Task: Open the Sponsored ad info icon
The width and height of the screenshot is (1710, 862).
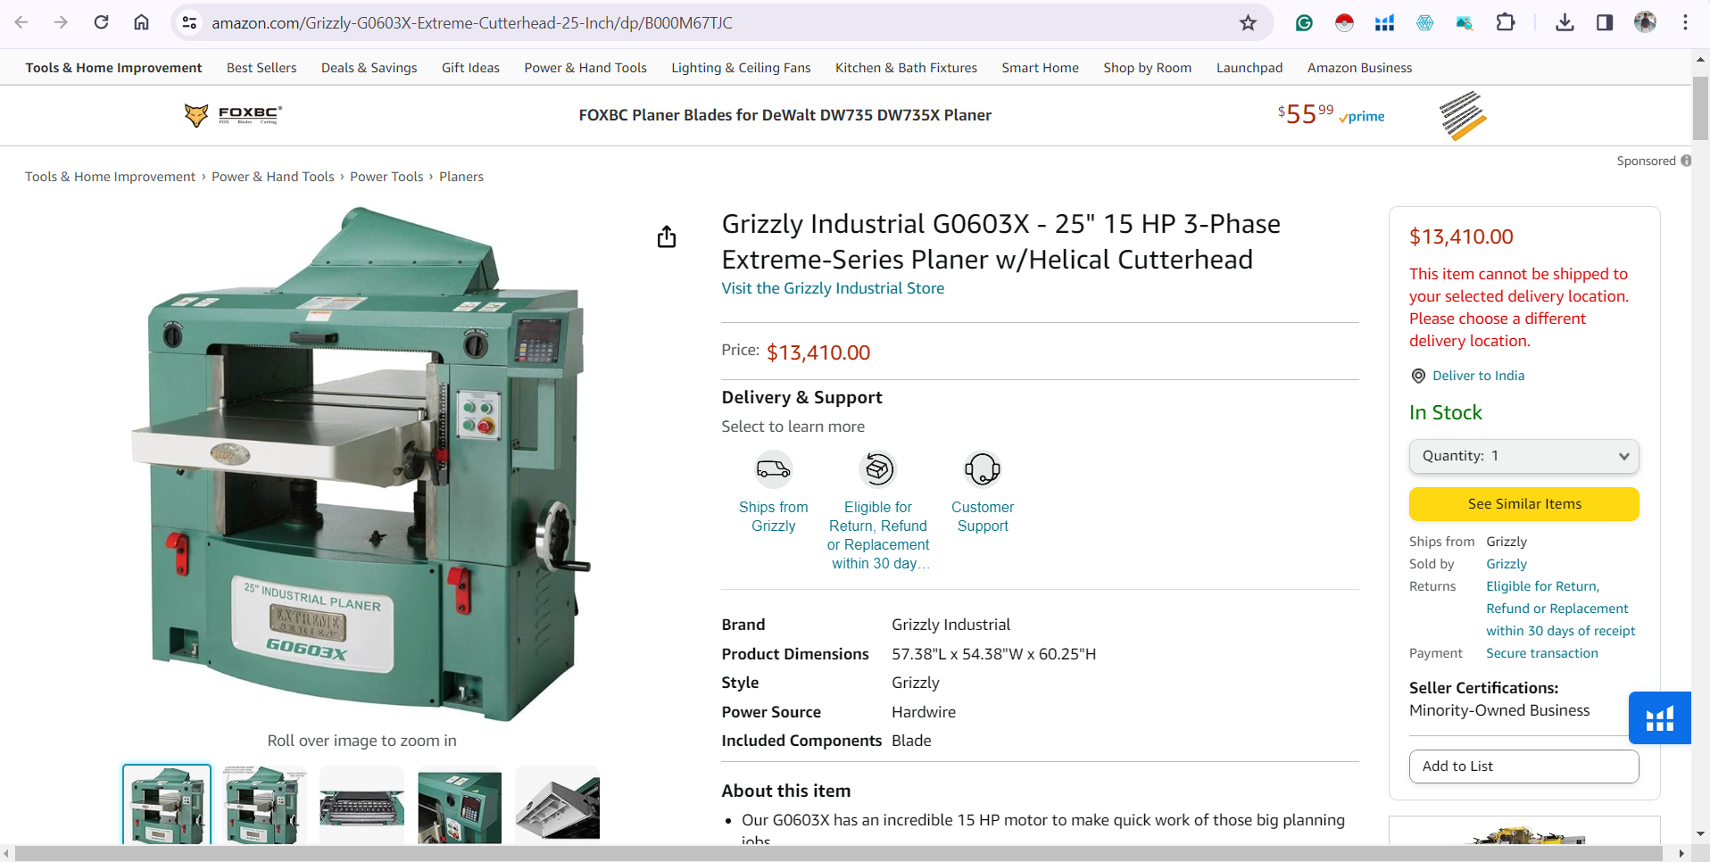Action: [1686, 161]
